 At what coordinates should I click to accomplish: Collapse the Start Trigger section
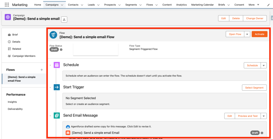[50, 87]
